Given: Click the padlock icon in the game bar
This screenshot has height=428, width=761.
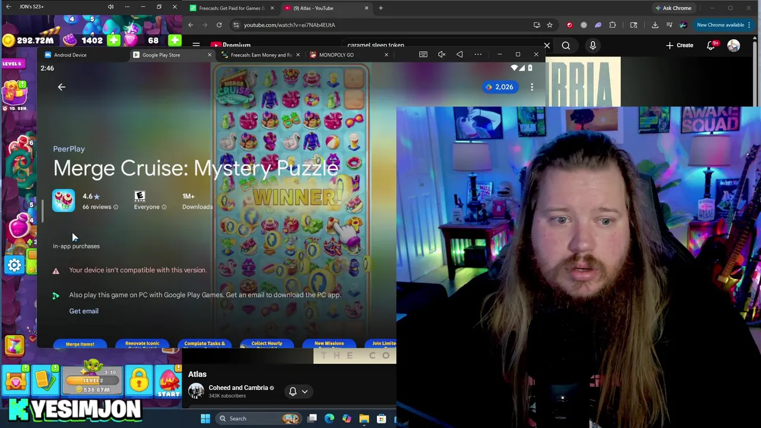Looking at the screenshot, I should [x=139, y=381].
